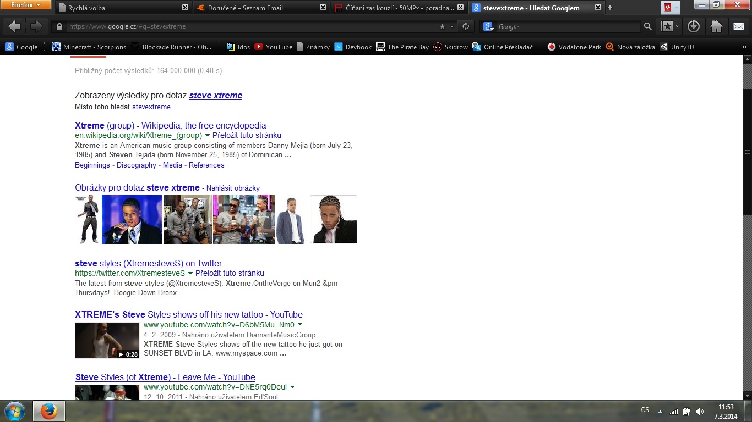The width and height of the screenshot is (752, 422).
Task: Go forward with the browser Forward arrow
Action: pyautogui.click(x=36, y=26)
